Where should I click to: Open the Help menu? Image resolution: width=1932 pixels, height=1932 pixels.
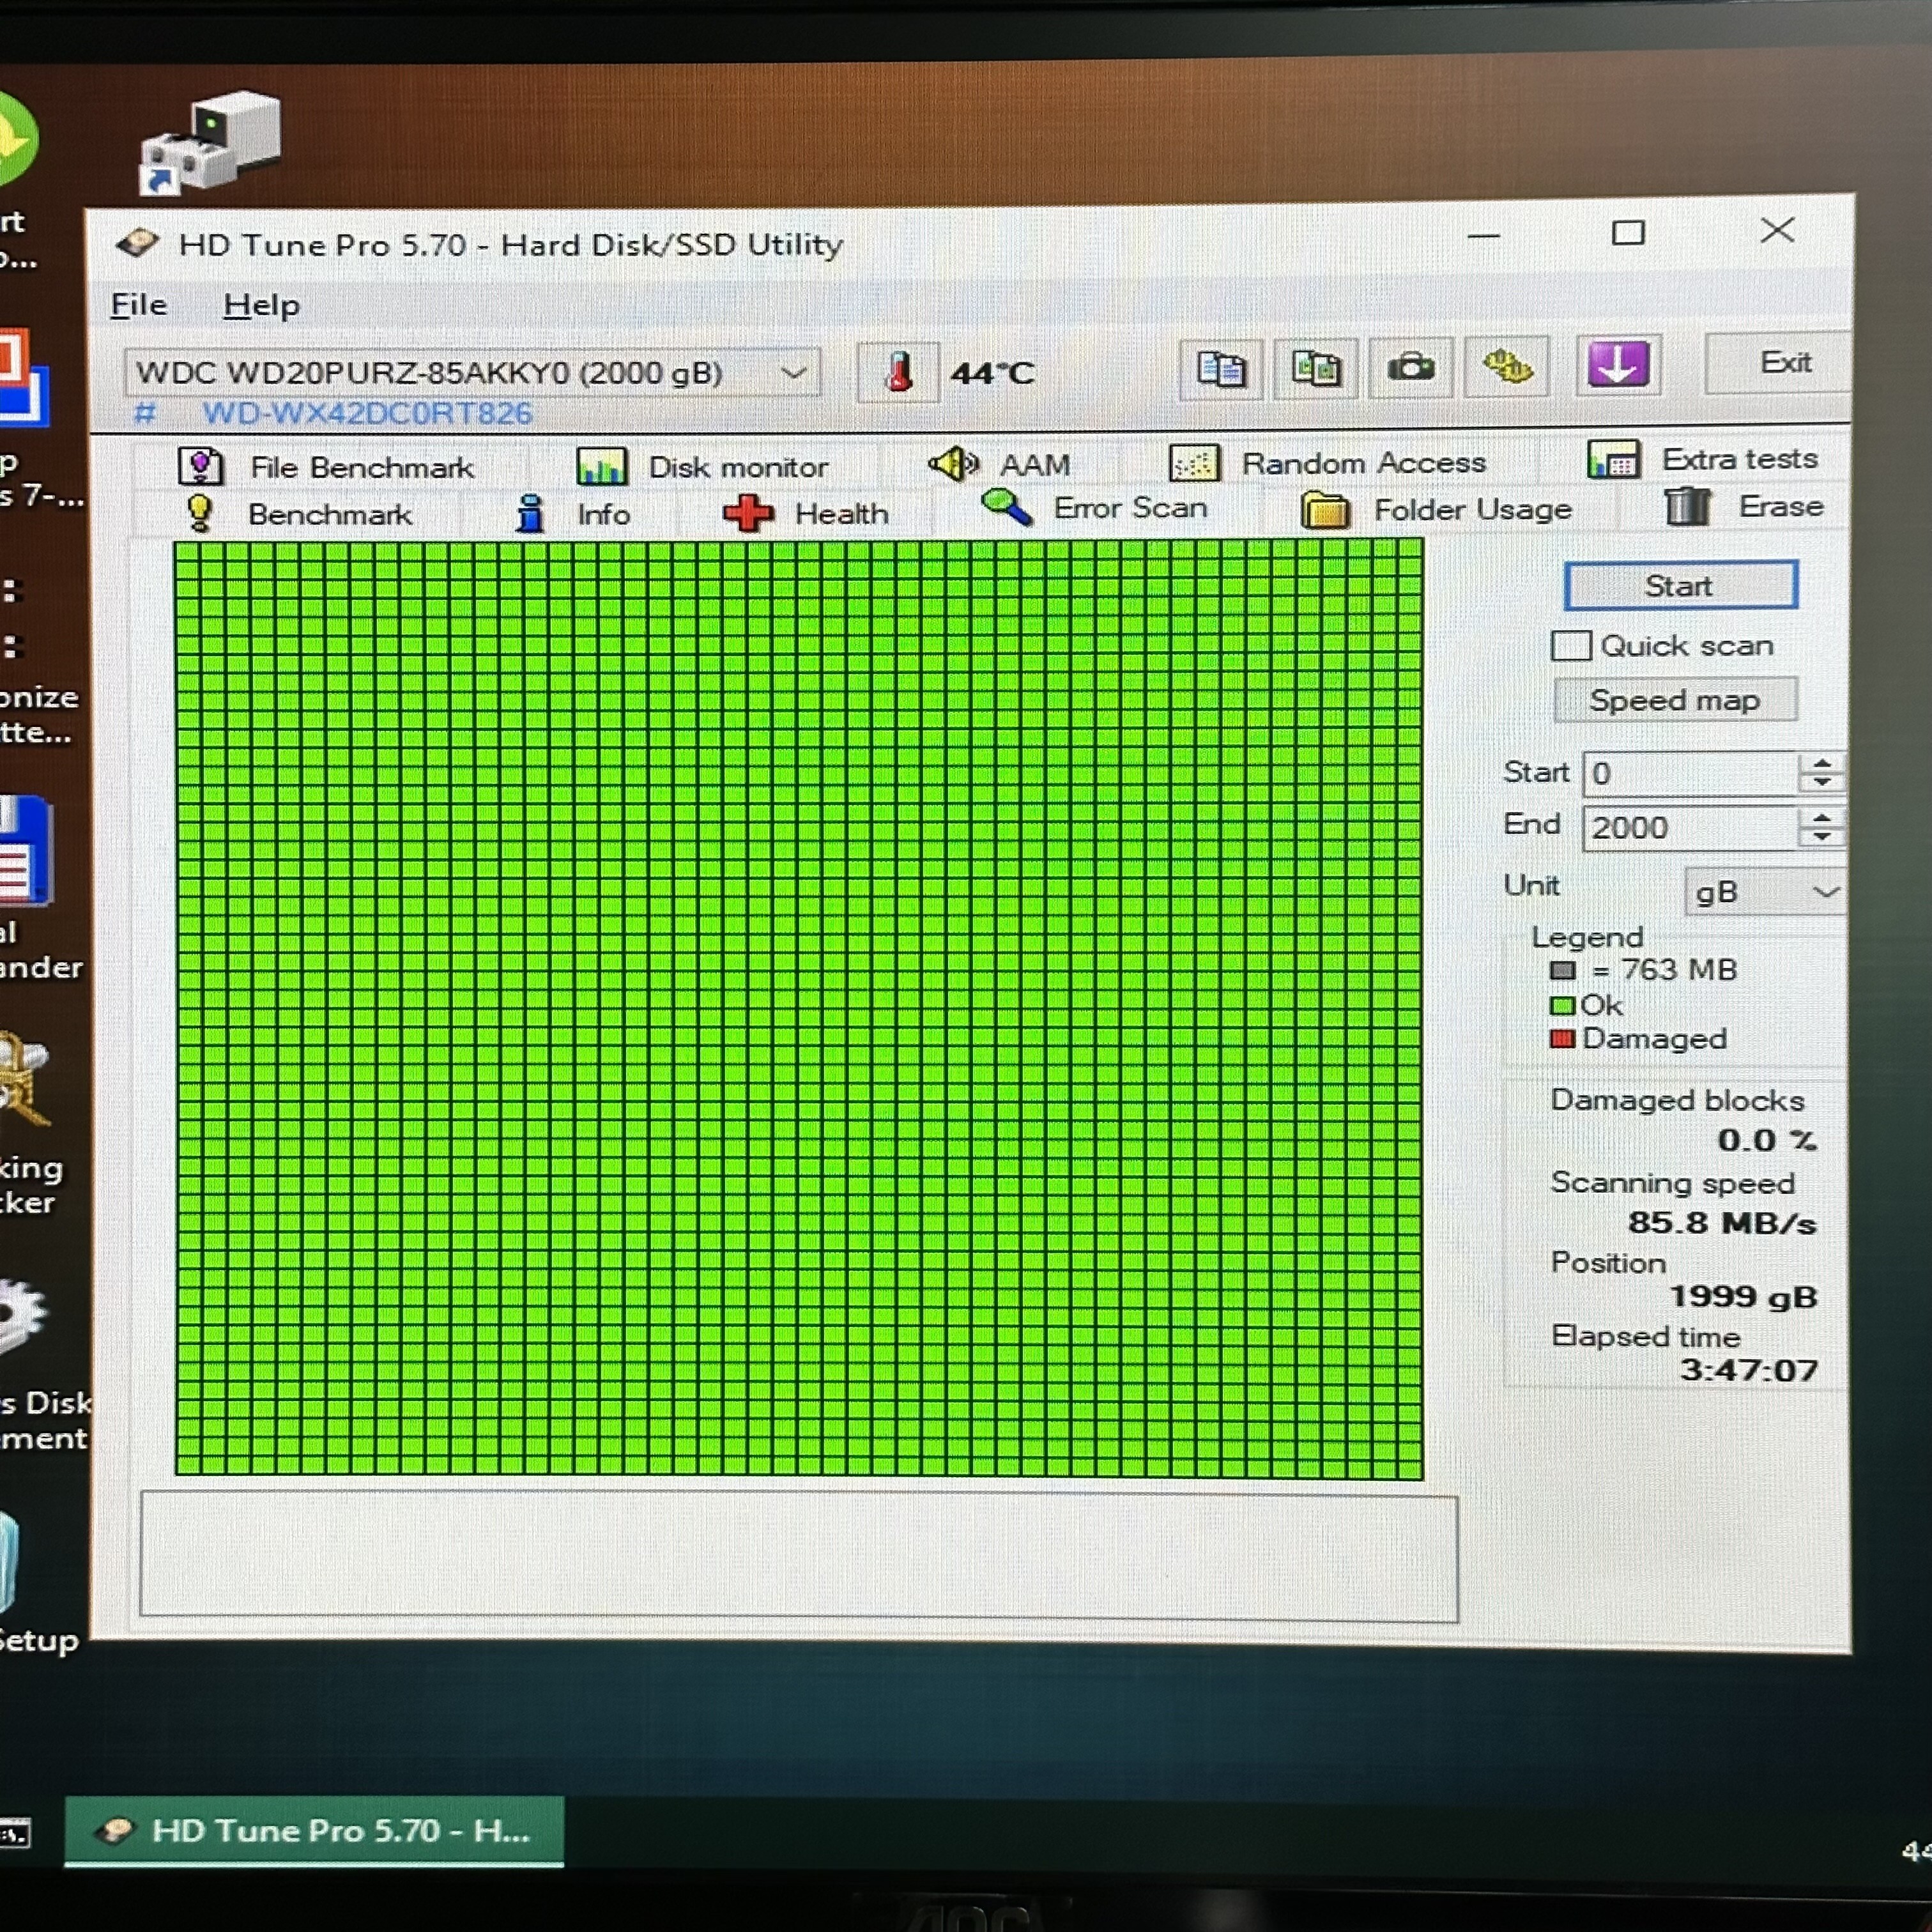(261, 305)
